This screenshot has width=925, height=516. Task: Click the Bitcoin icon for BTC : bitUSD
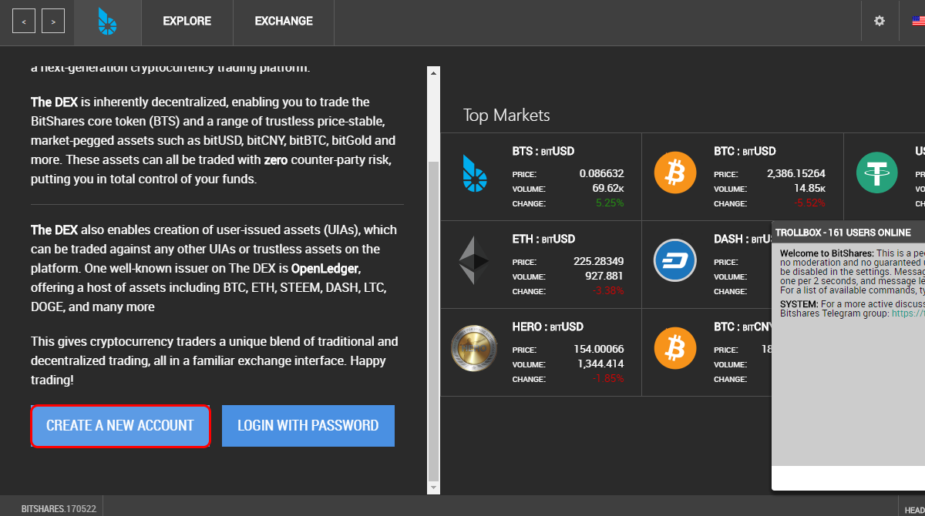tap(675, 173)
